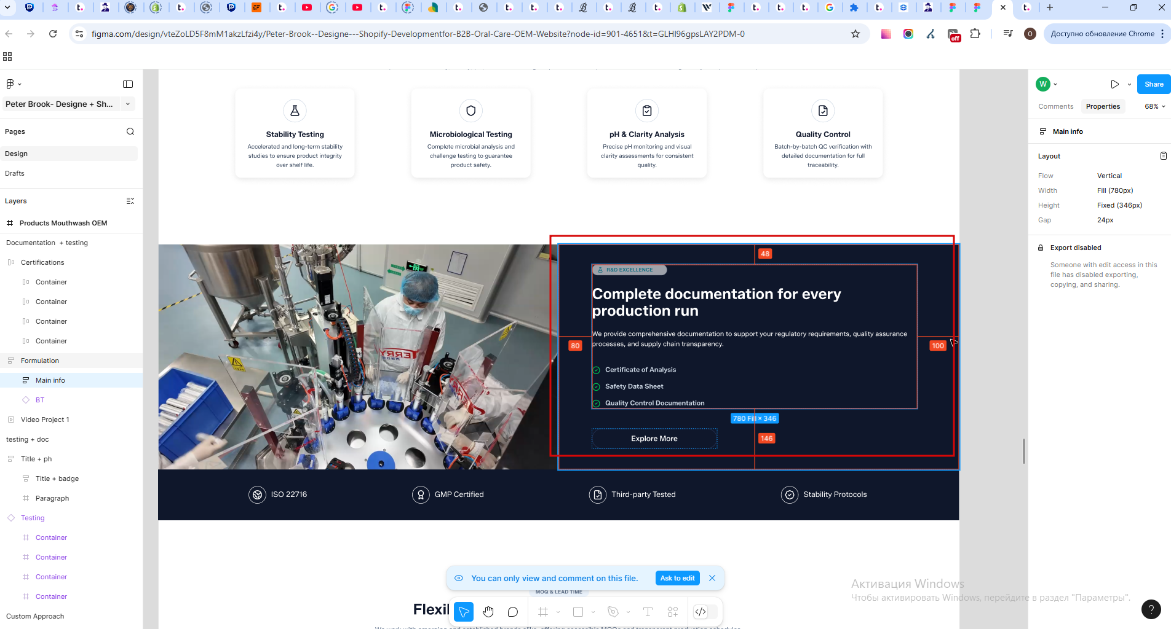Open Chrome profile avatar
This screenshot has width=1171, height=629.
[1030, 34]
